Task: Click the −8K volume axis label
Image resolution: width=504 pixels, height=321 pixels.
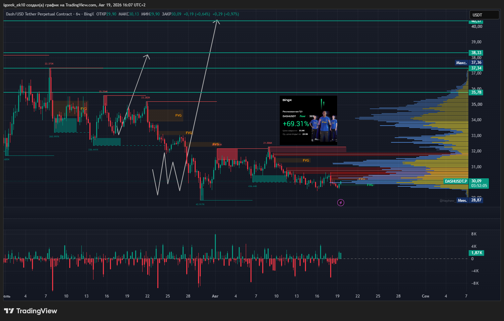Action: point(475,283)
